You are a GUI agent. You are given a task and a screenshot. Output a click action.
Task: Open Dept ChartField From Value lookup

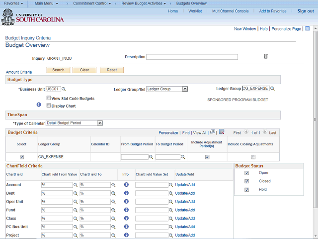pyautogui.click(x=76, y=193)
